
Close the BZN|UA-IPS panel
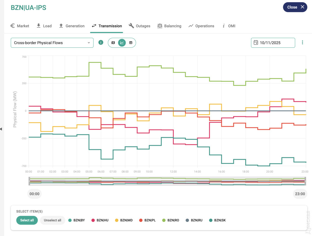[295, 7]
